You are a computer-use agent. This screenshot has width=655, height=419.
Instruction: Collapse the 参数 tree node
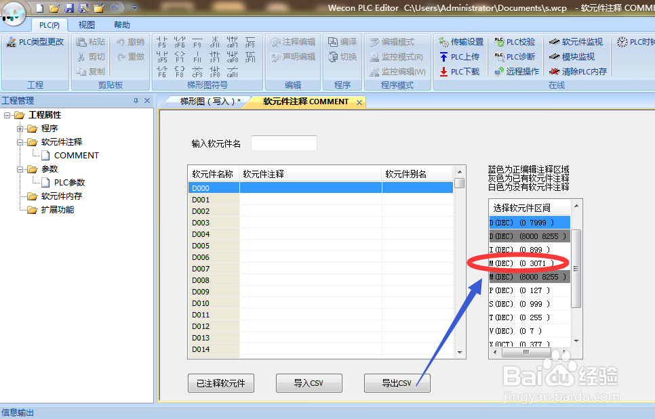click(x=20, y=169)
